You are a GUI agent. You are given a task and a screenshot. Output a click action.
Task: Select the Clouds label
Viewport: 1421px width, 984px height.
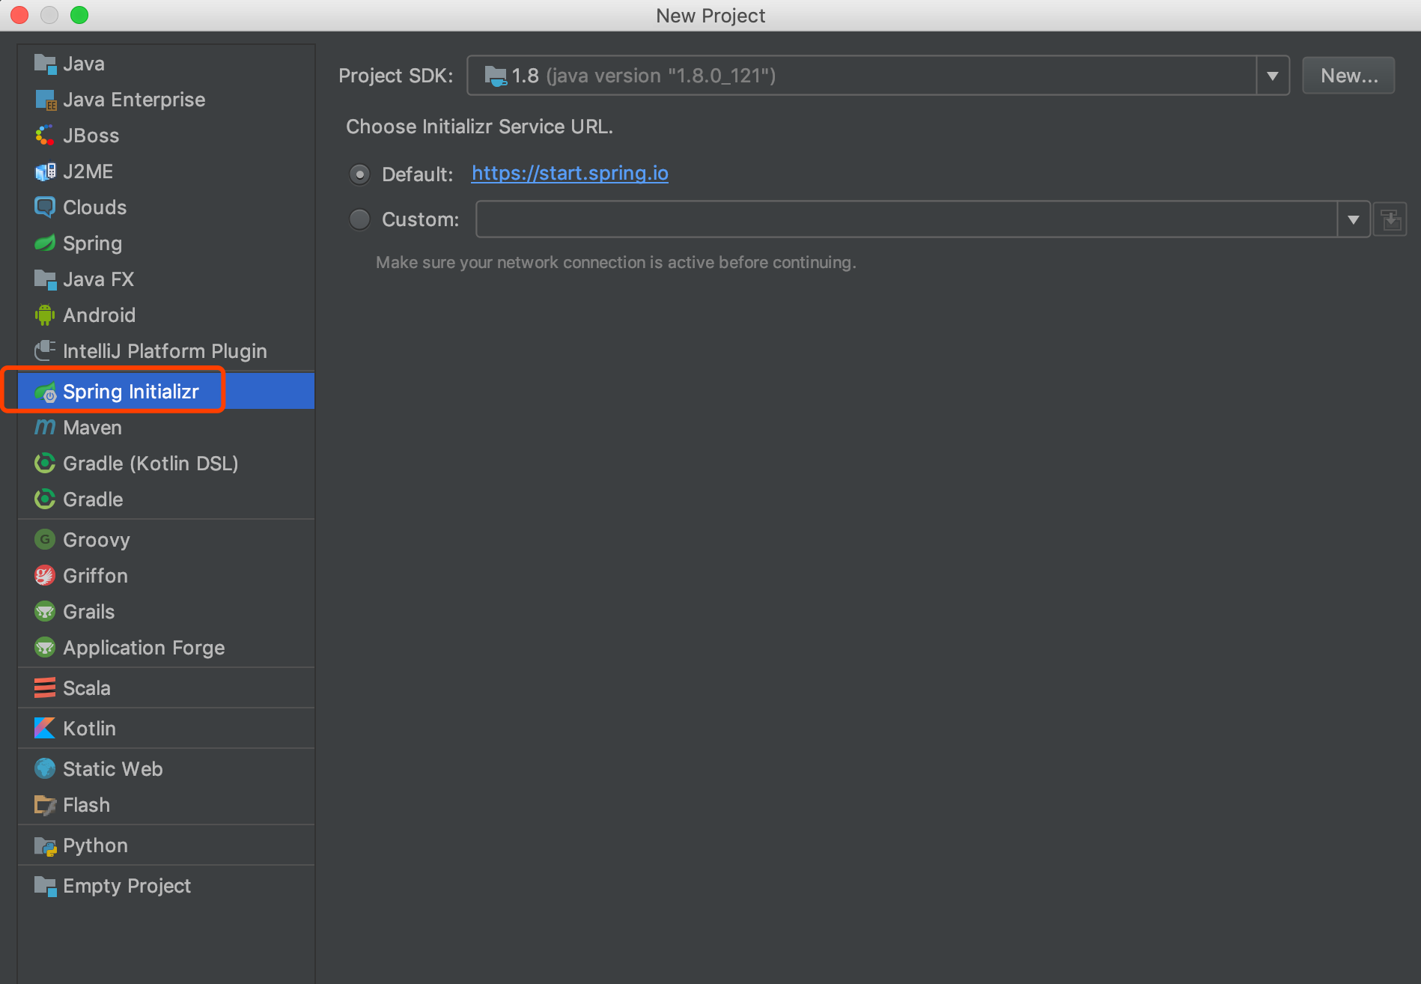pyautogui.click(x=94, y=208)
